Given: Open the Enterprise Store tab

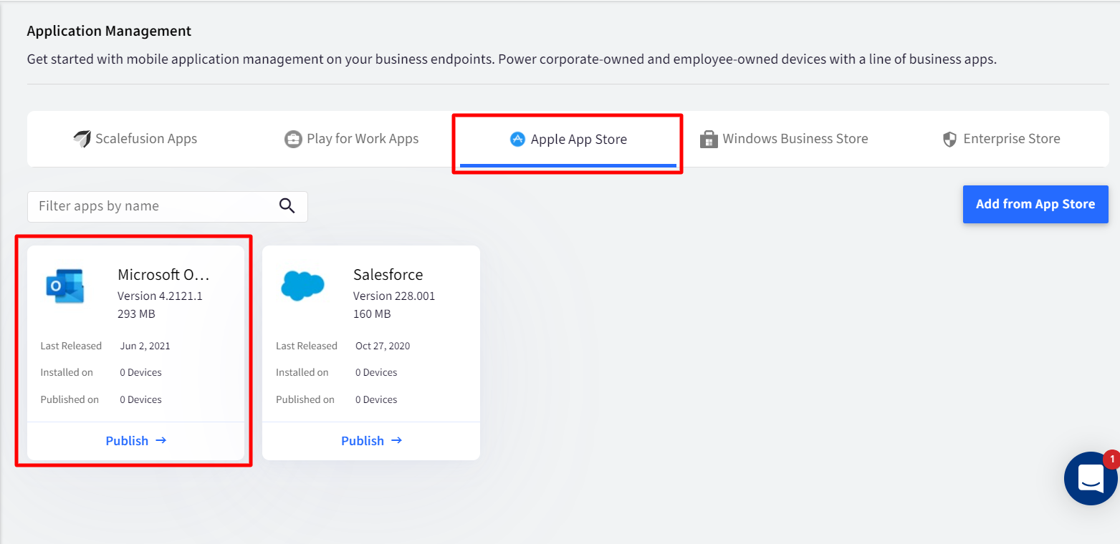Looking at the screenshot, I should (1002, 139).
